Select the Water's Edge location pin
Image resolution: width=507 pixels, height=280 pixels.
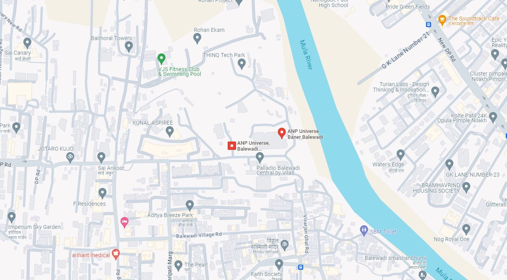tap(400, 155)
